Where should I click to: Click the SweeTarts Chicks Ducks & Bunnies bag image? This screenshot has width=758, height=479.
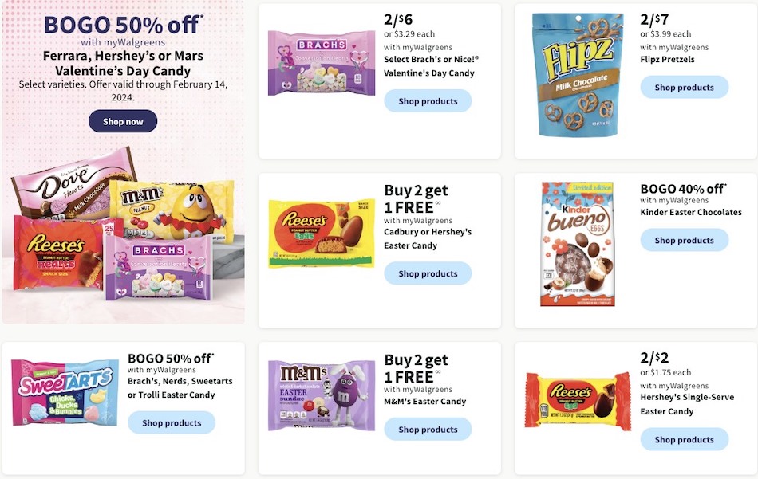[x=64, y=392]
